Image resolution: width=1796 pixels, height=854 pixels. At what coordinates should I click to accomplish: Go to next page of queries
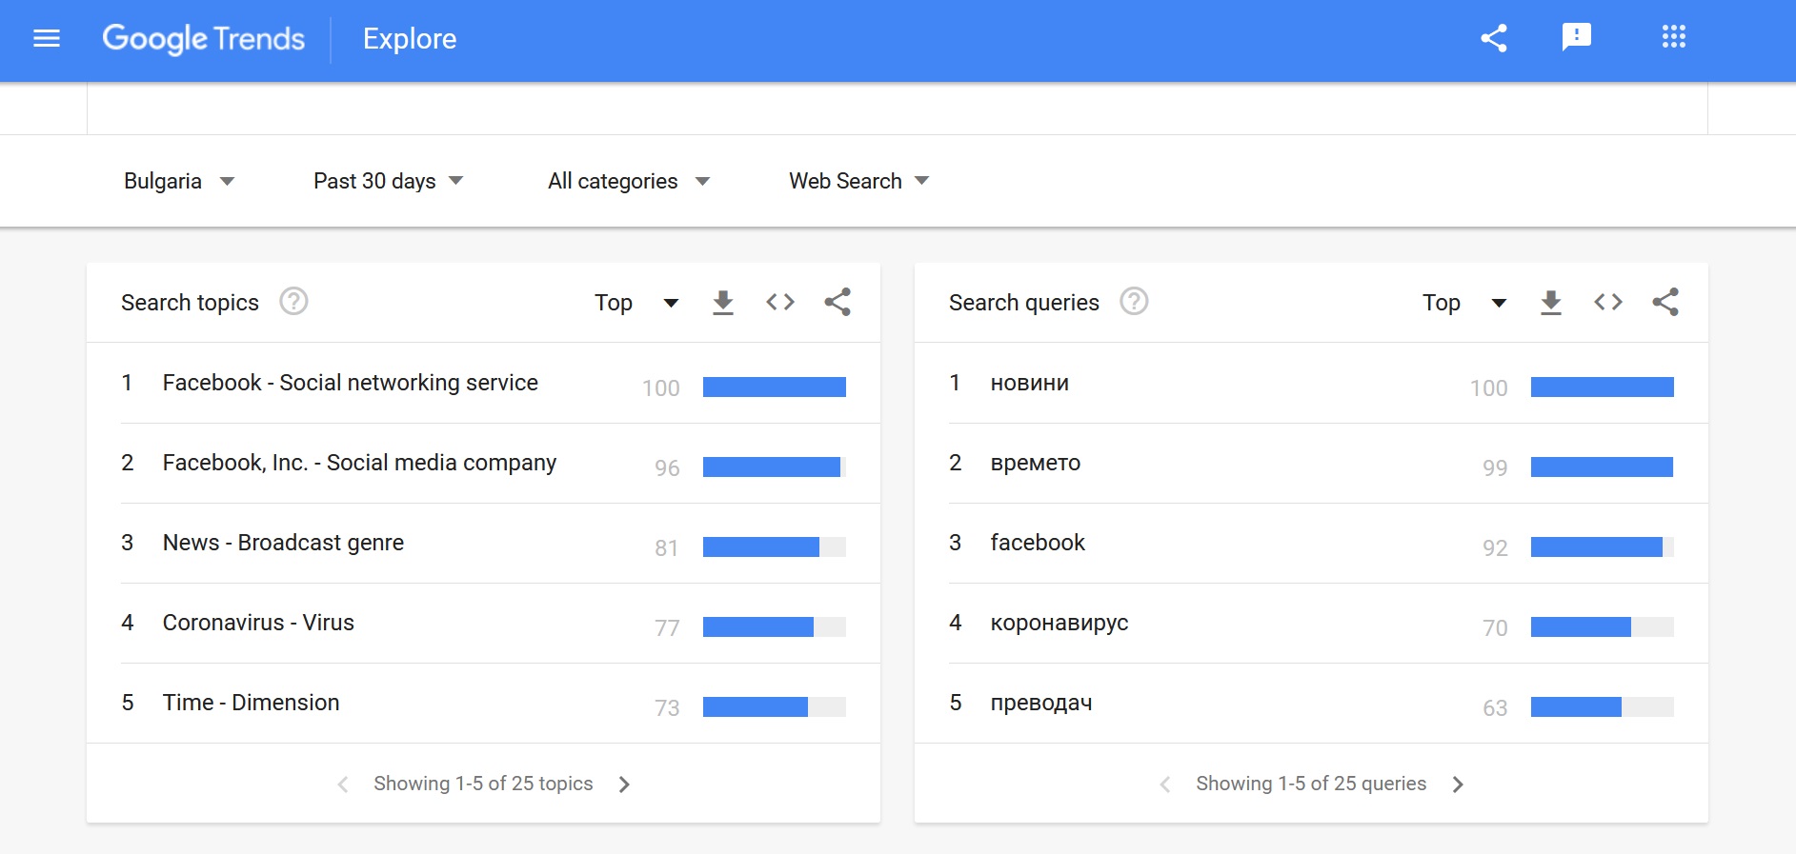(x=1458, y=784)
